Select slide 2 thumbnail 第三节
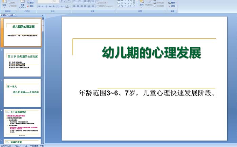237x147 pixels. pos(22,63)
